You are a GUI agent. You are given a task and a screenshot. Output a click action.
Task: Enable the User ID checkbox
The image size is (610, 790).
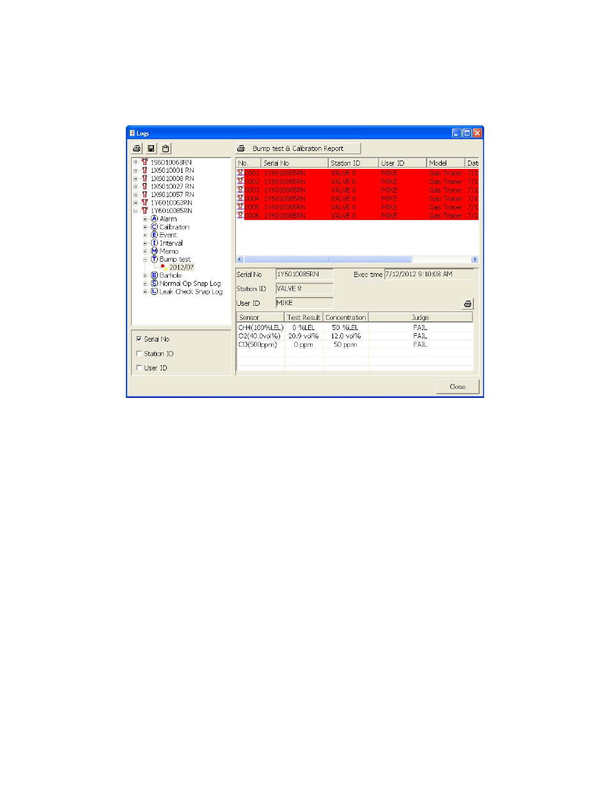[139, 368]
